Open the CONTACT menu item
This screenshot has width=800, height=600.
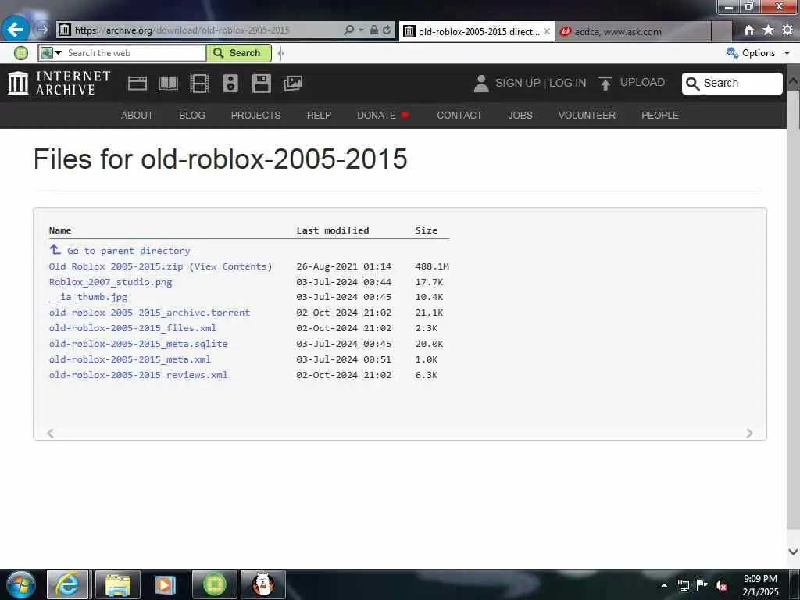click(459, 116)
